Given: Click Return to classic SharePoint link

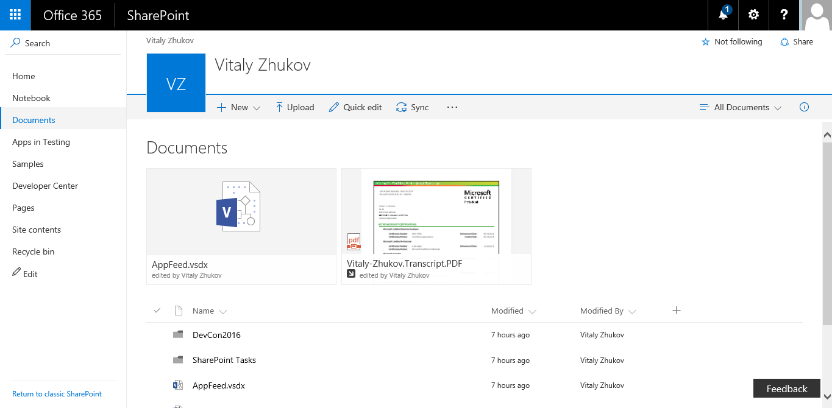Looking at the screenshot, I should [57, 394].
